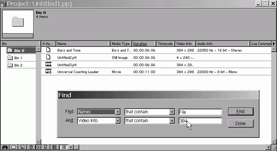
Task: Click the Bars and Tone file icon
Action: click(48, 50)
